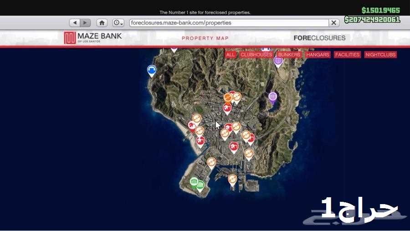
Task: Click the Maze Bank logo
Action: pyautogui.click(x=93, y=38)
